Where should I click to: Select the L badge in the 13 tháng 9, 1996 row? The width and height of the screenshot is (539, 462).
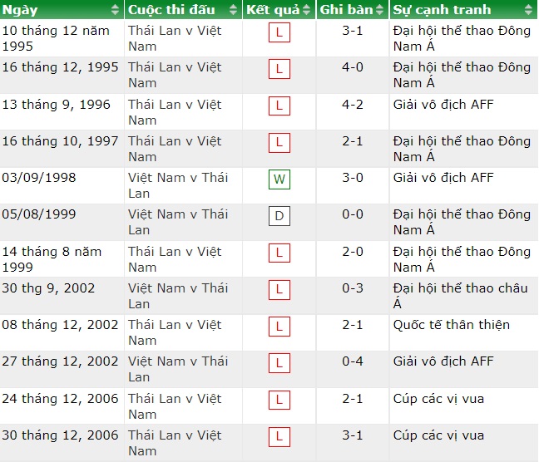click(279, 106)
